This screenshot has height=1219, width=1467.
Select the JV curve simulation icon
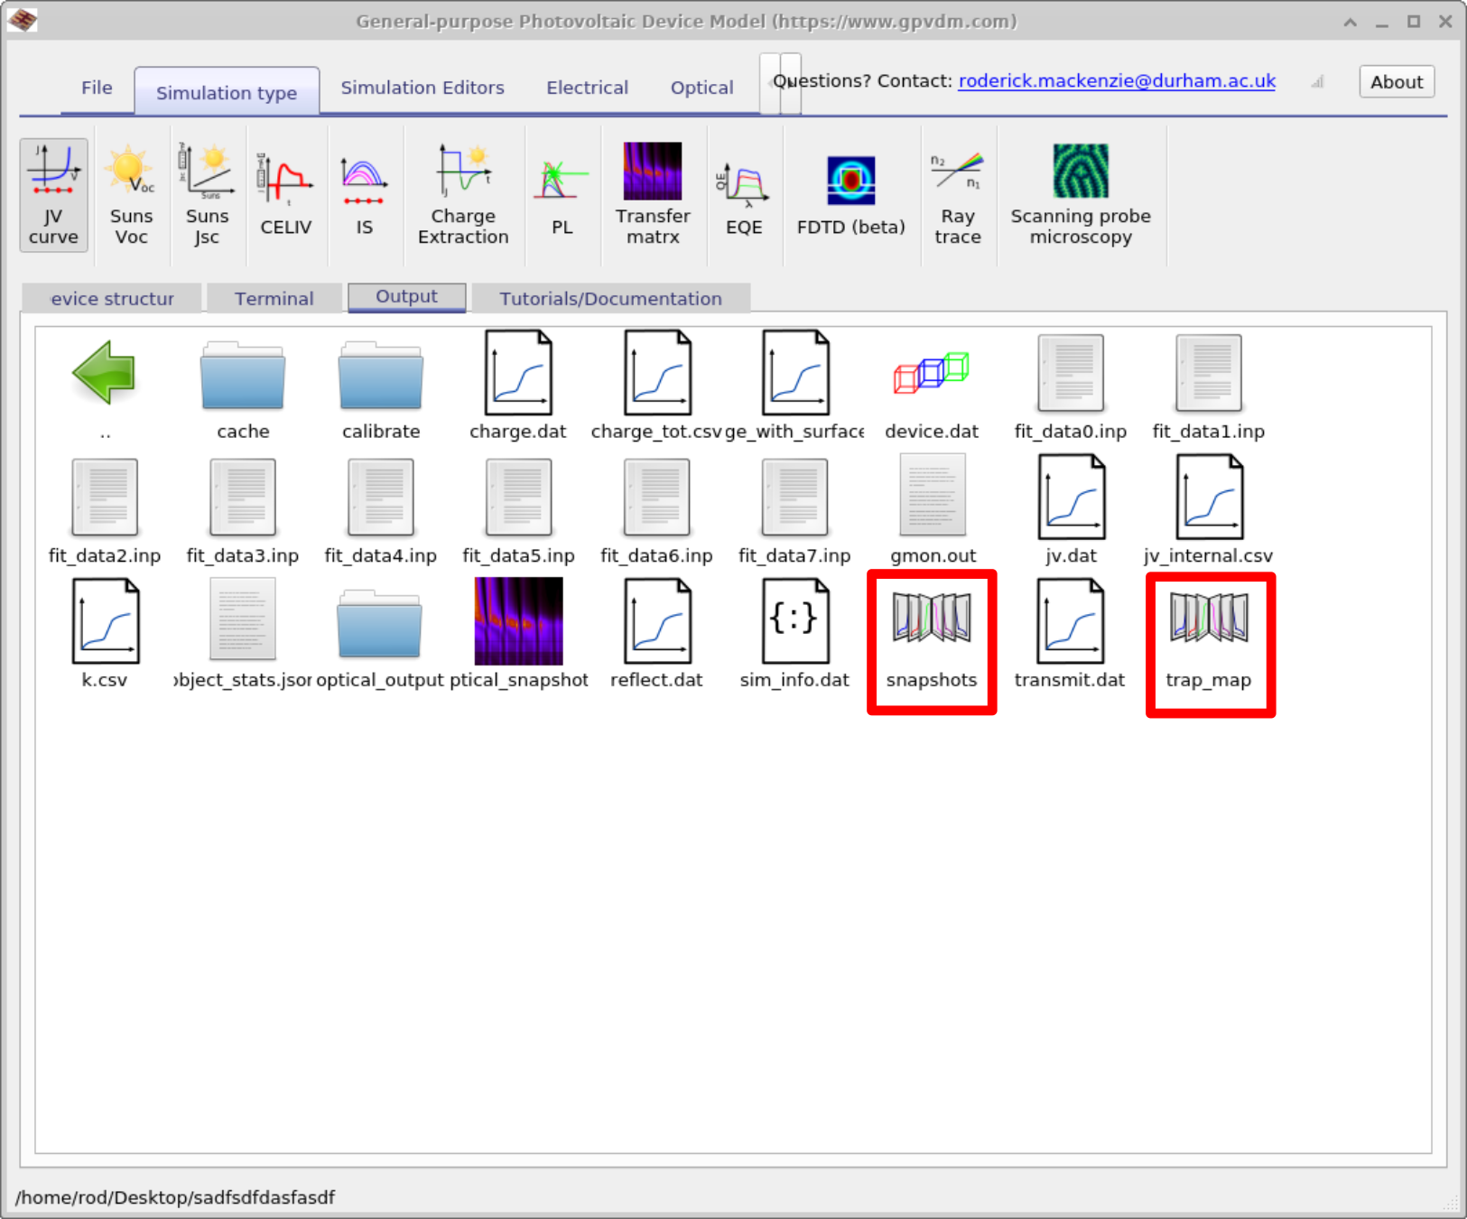point(53,194)
